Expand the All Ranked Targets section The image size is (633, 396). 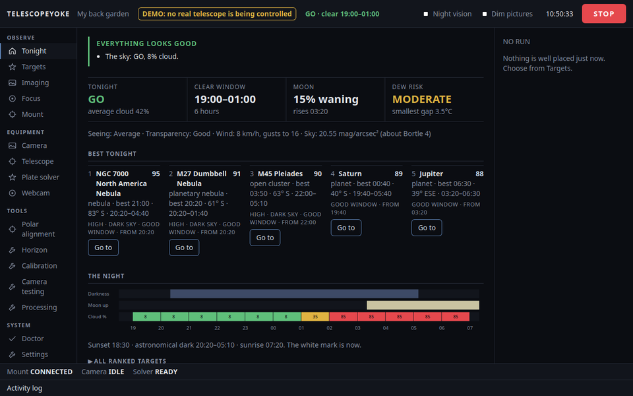(127, 361)
